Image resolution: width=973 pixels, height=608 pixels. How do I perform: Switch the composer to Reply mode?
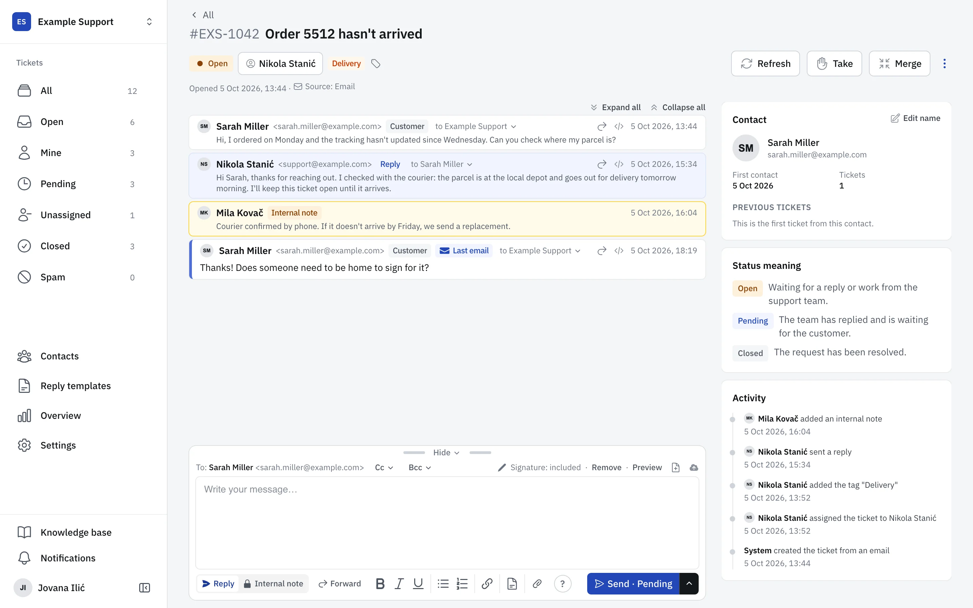(x=218, y=583)
